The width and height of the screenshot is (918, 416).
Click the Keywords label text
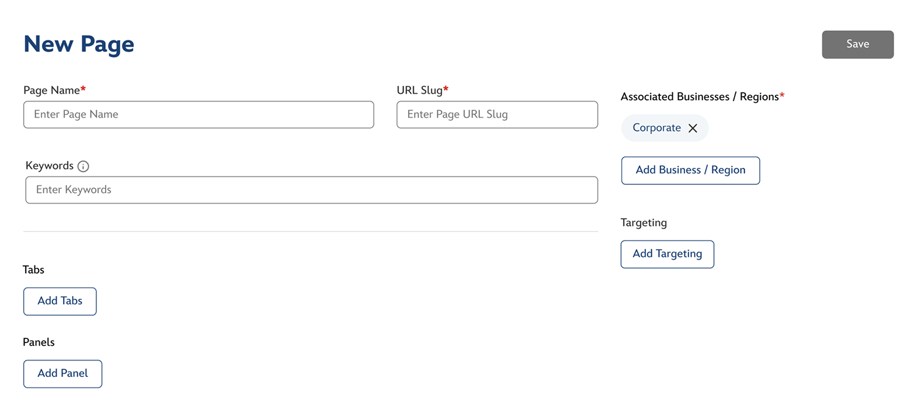coord(50,166)
